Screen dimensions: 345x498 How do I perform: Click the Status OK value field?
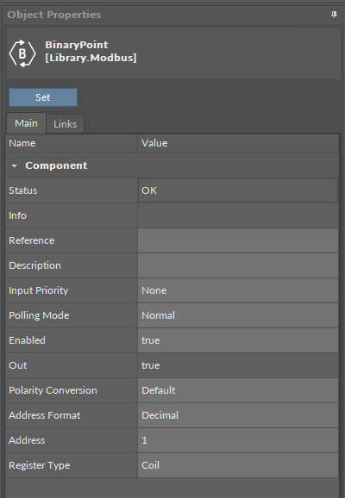pyautogui.click(x=238, y=190)
